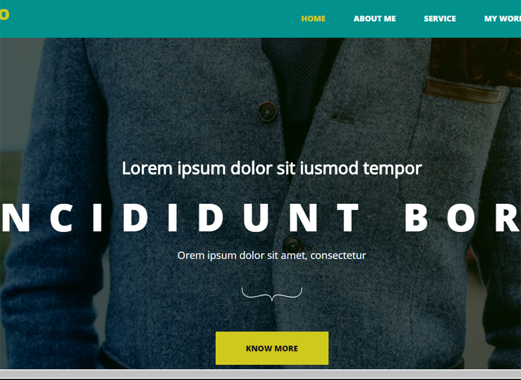Click the word BOR in the headline
Viewport: 521px width, 380px height.
point(462,218)
